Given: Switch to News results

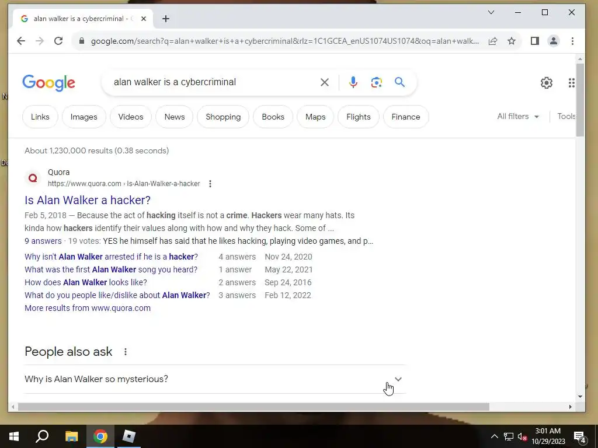Looking at the screenshot, I should coord(175,117).
